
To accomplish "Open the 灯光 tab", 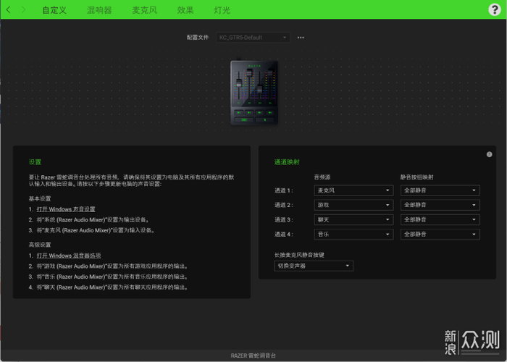I will pyautogui.click(x=222, y=10).
